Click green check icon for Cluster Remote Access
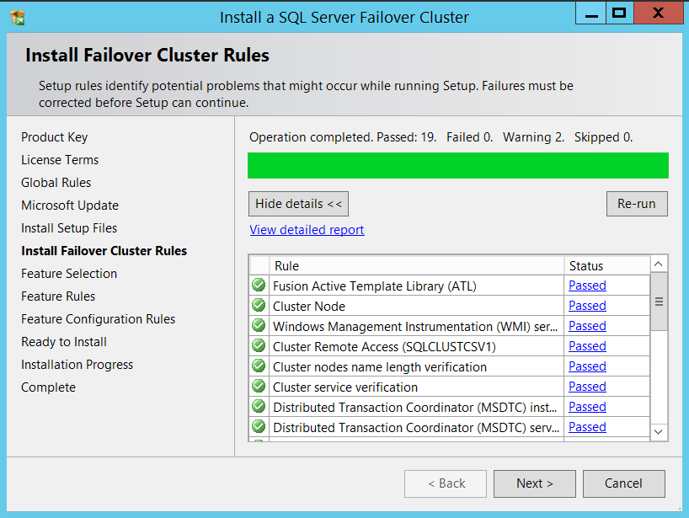689x518 pixels. pos(259,345)
